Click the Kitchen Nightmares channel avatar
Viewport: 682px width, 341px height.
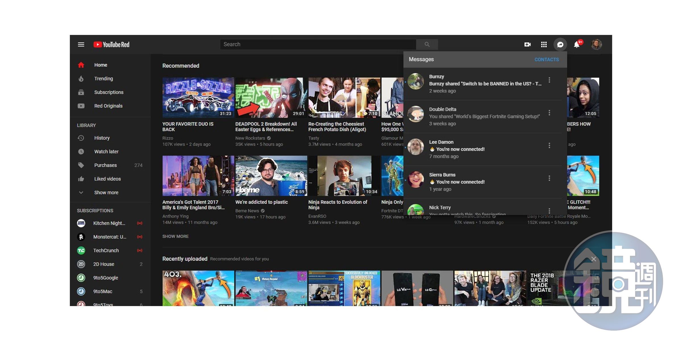81,223
